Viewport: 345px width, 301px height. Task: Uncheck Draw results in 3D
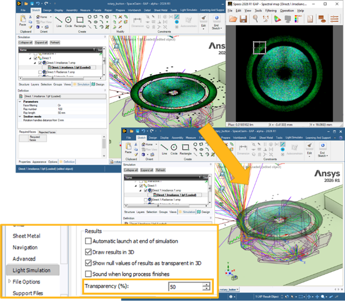88,252
